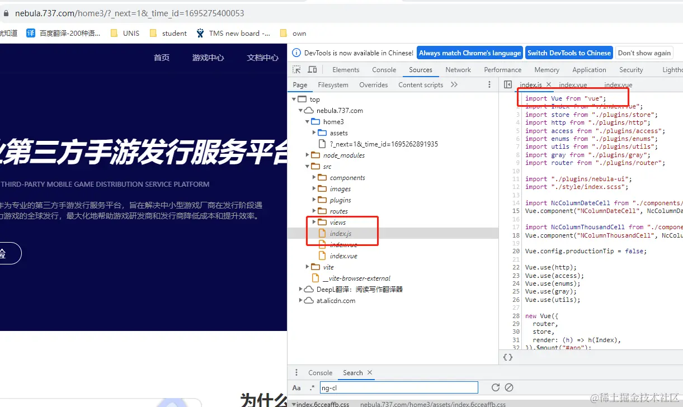Switch to the Network panel
Viewport: 683px width, 407px height.
pyautogui.click(x=458, y=69)
